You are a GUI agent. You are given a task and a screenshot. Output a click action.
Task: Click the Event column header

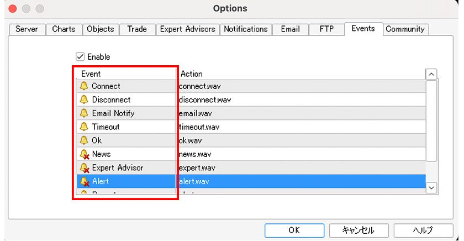tap(91, 74)
